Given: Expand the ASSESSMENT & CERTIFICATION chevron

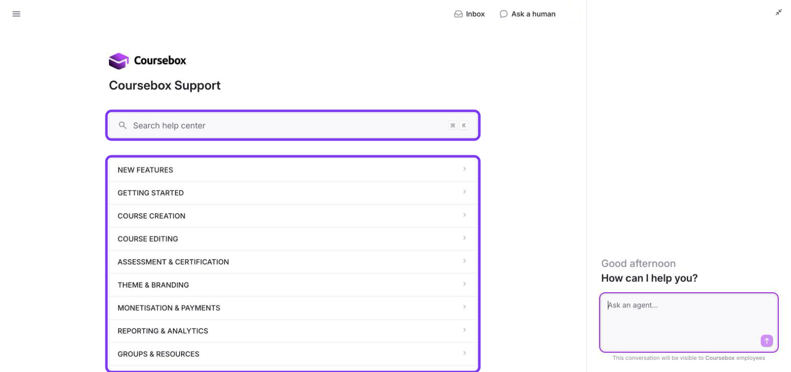Looking at the screenshot, I should 464,261.
